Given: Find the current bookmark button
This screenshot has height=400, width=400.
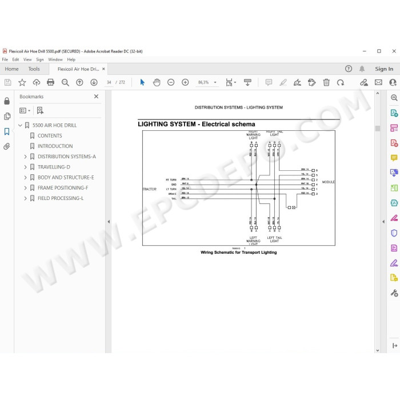Looking at the screenshot, I should (x=40, y=110).
